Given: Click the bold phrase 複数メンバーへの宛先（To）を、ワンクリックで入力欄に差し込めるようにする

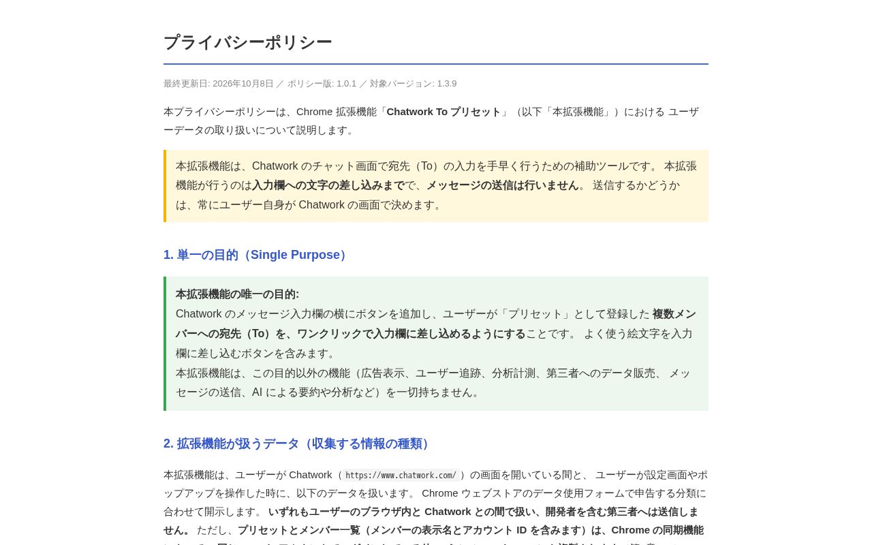Looking at the screenshot, I should point(436,324).
